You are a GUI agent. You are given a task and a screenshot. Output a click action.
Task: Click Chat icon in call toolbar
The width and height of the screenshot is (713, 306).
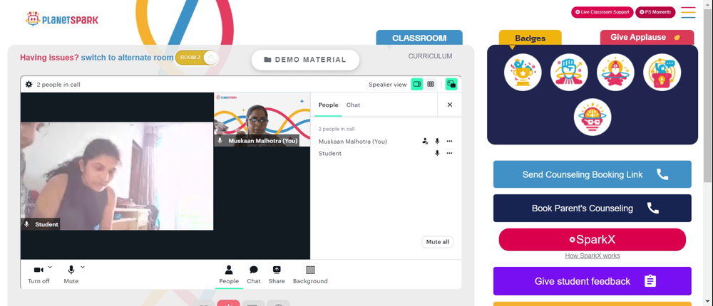253,275
